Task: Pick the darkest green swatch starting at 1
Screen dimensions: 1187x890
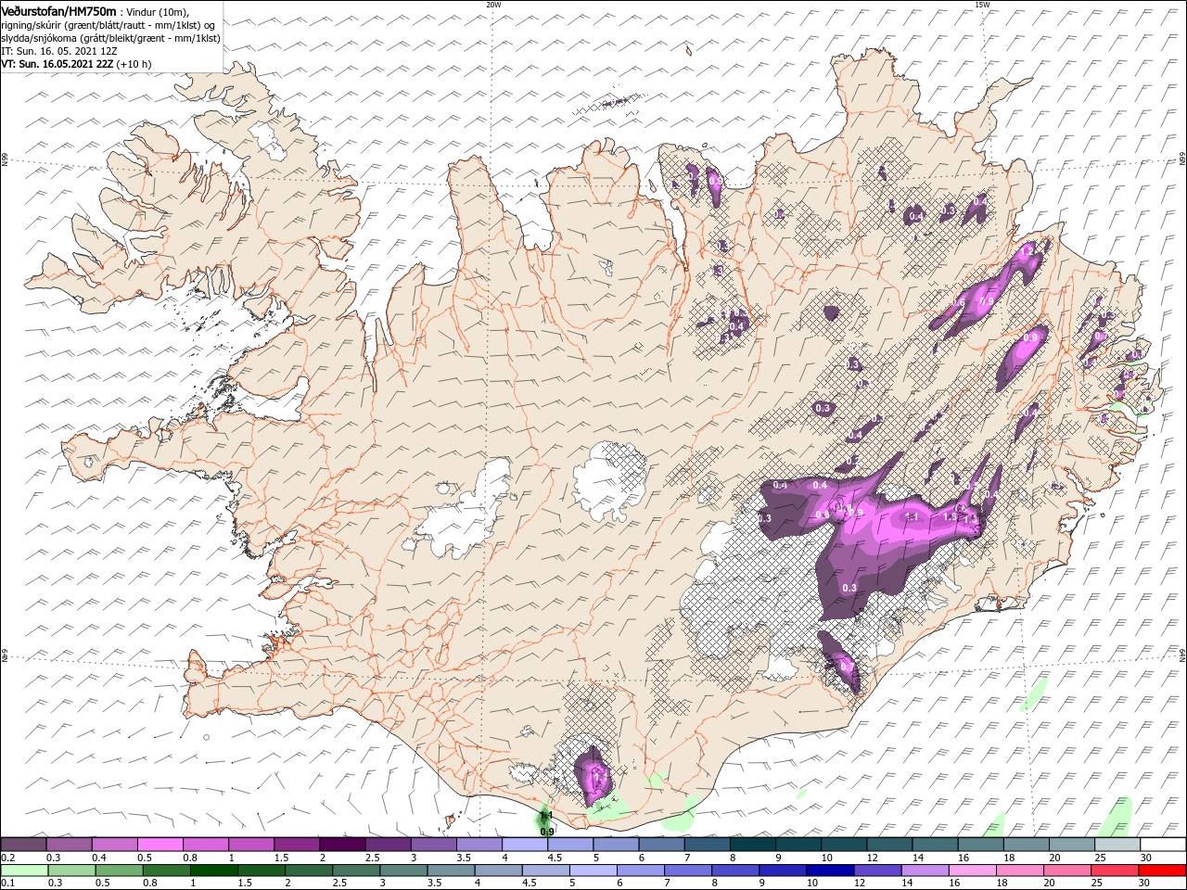Action: pyautogui.click(x=213, y=871)
